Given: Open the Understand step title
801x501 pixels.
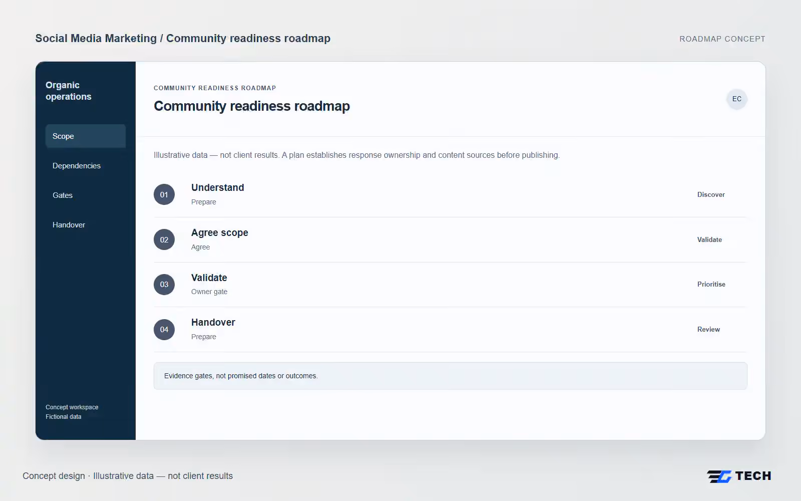Looking at the screenshot, I should click(x=218, y=187).
